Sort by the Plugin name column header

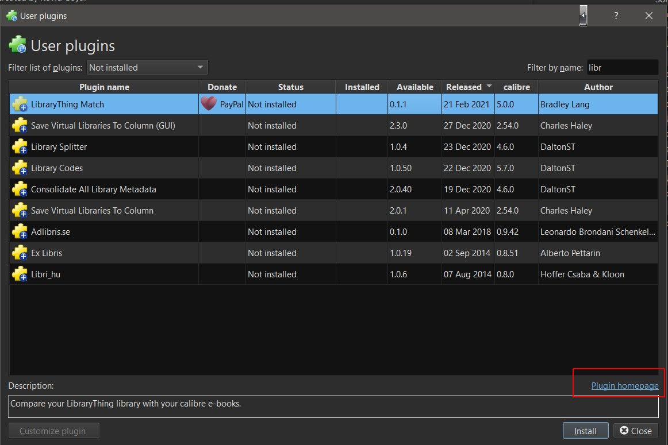coord(104,87)
